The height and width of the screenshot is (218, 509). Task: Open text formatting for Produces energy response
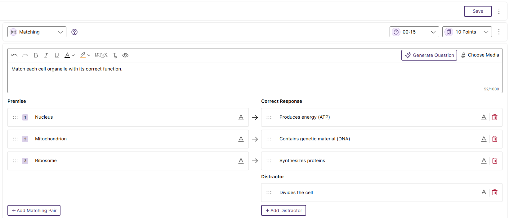click(484, 117)
